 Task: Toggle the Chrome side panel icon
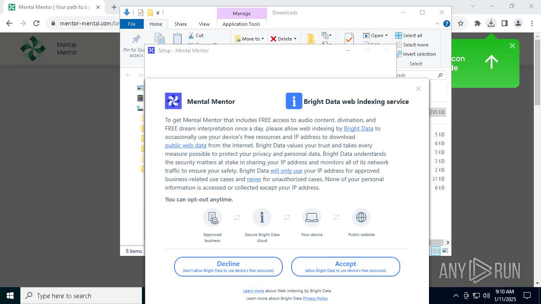(504, 24)
